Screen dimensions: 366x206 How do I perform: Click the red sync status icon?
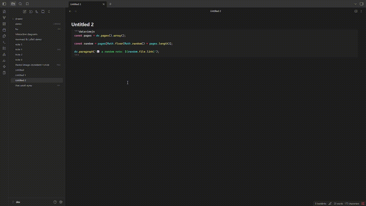[363, 204]
